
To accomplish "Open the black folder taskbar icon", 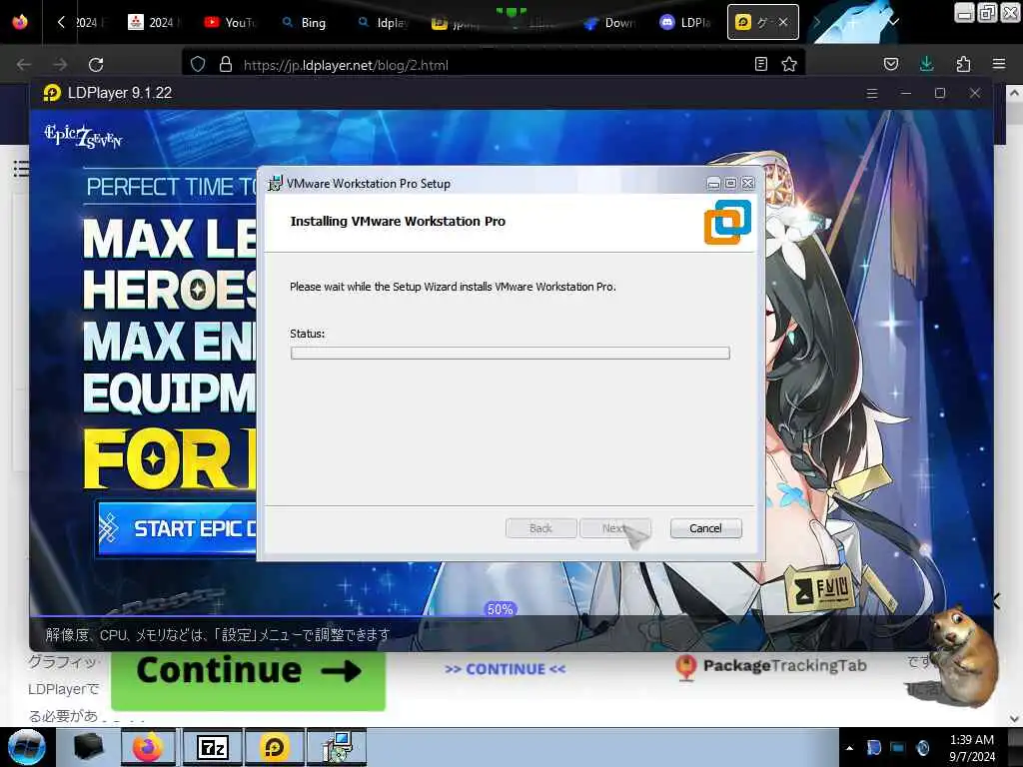I will point(88,747).
